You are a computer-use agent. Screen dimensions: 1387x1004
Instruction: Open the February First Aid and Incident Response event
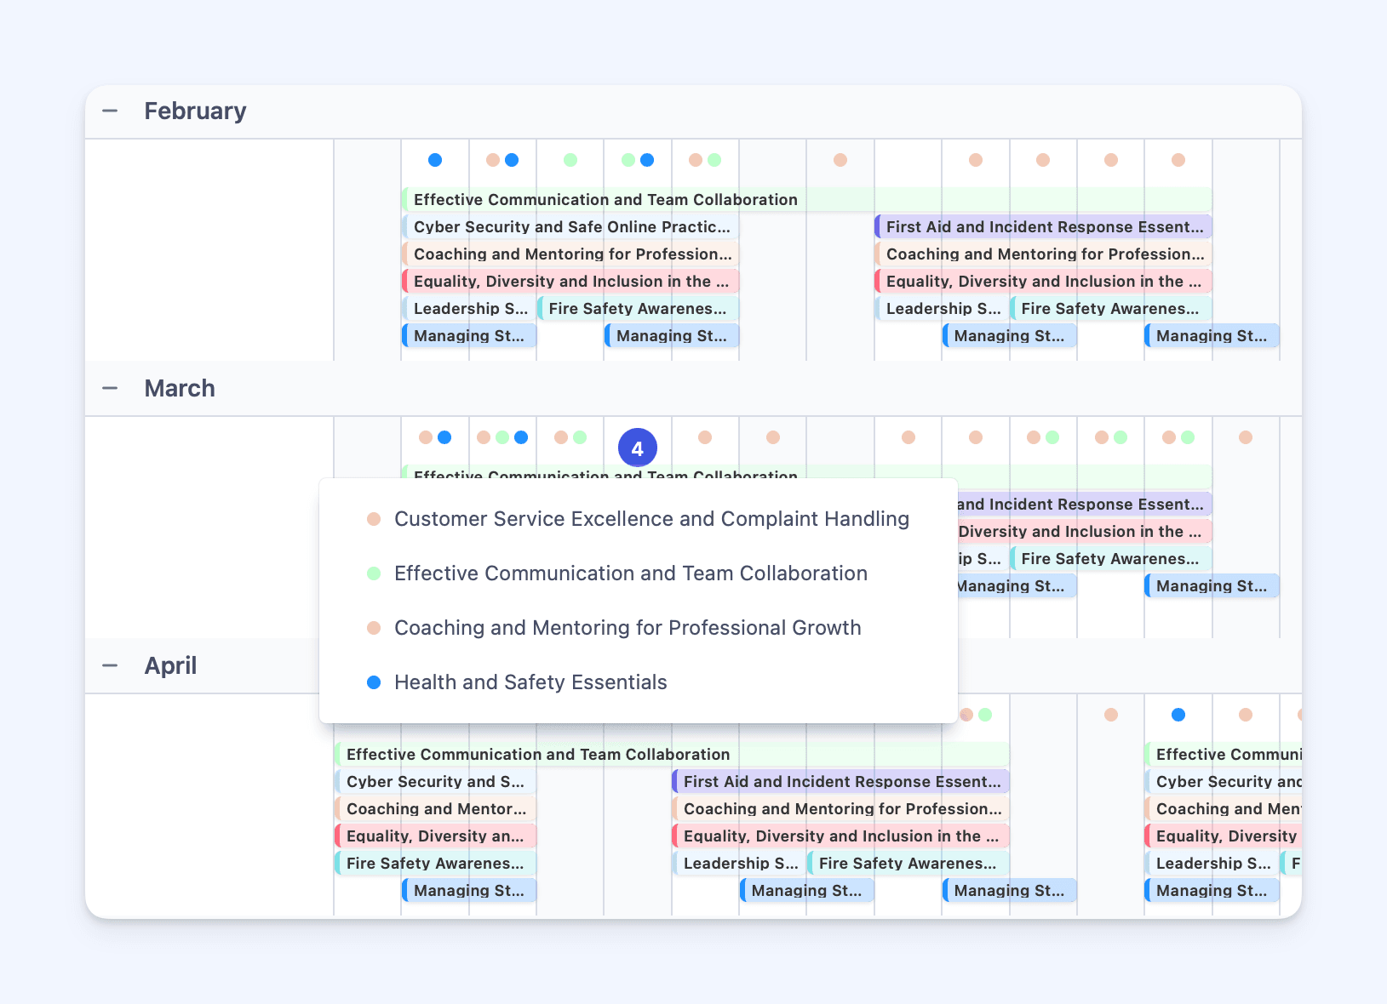pos(1043,227)
